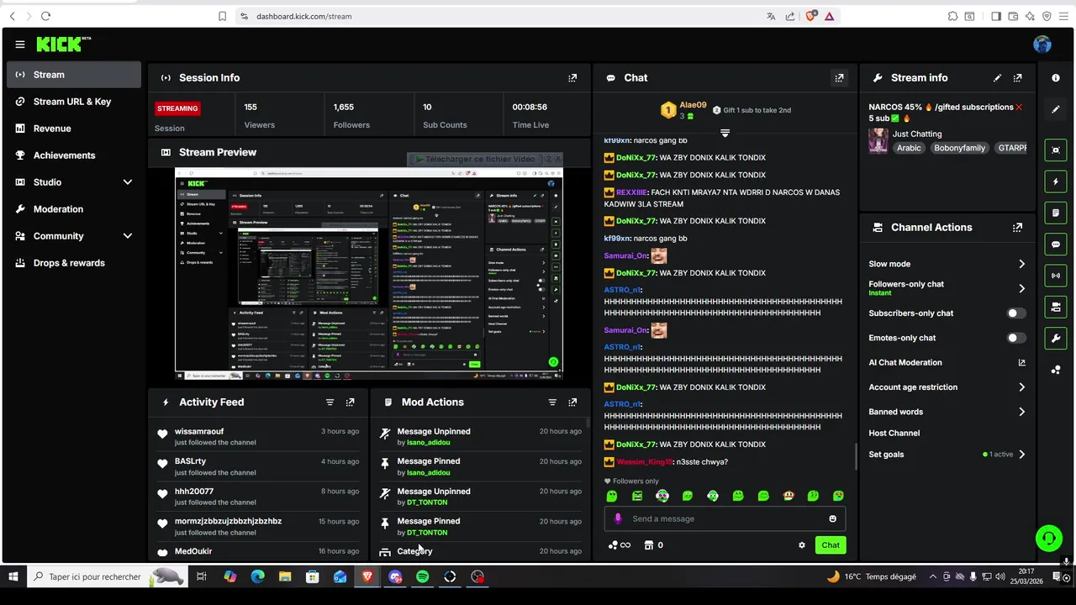Open Slow mode options chevron
The width and height of the screenshot is (1076, 605).
1021,264
